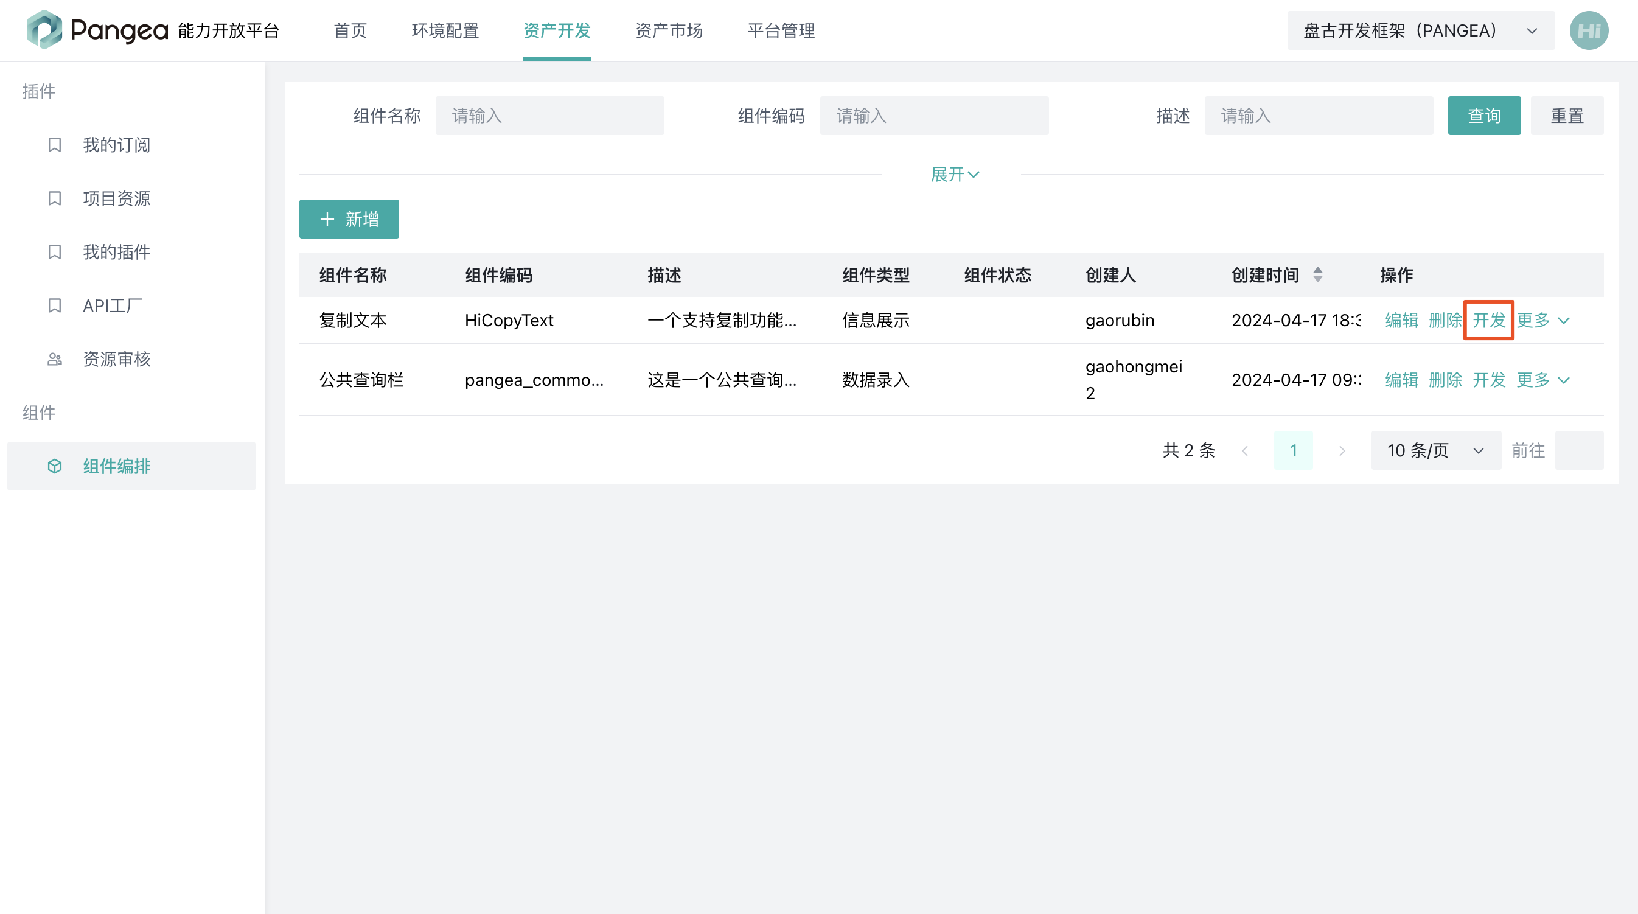
Task: Click the gaorubin creator cell
Action: coord(1120,320)
